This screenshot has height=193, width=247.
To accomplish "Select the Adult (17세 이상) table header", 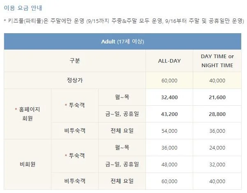I will [x=122, y=41].
